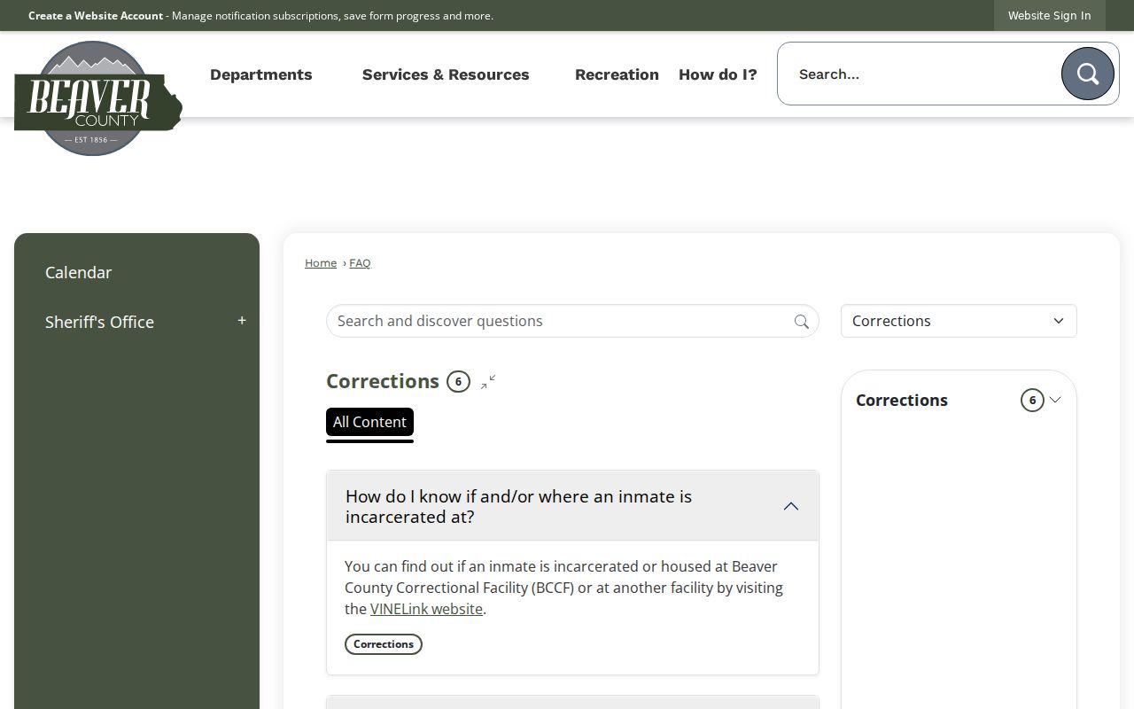Click the Corrections heading in right panel
Screen dimensions: 1134x709
tap(902, 400)
